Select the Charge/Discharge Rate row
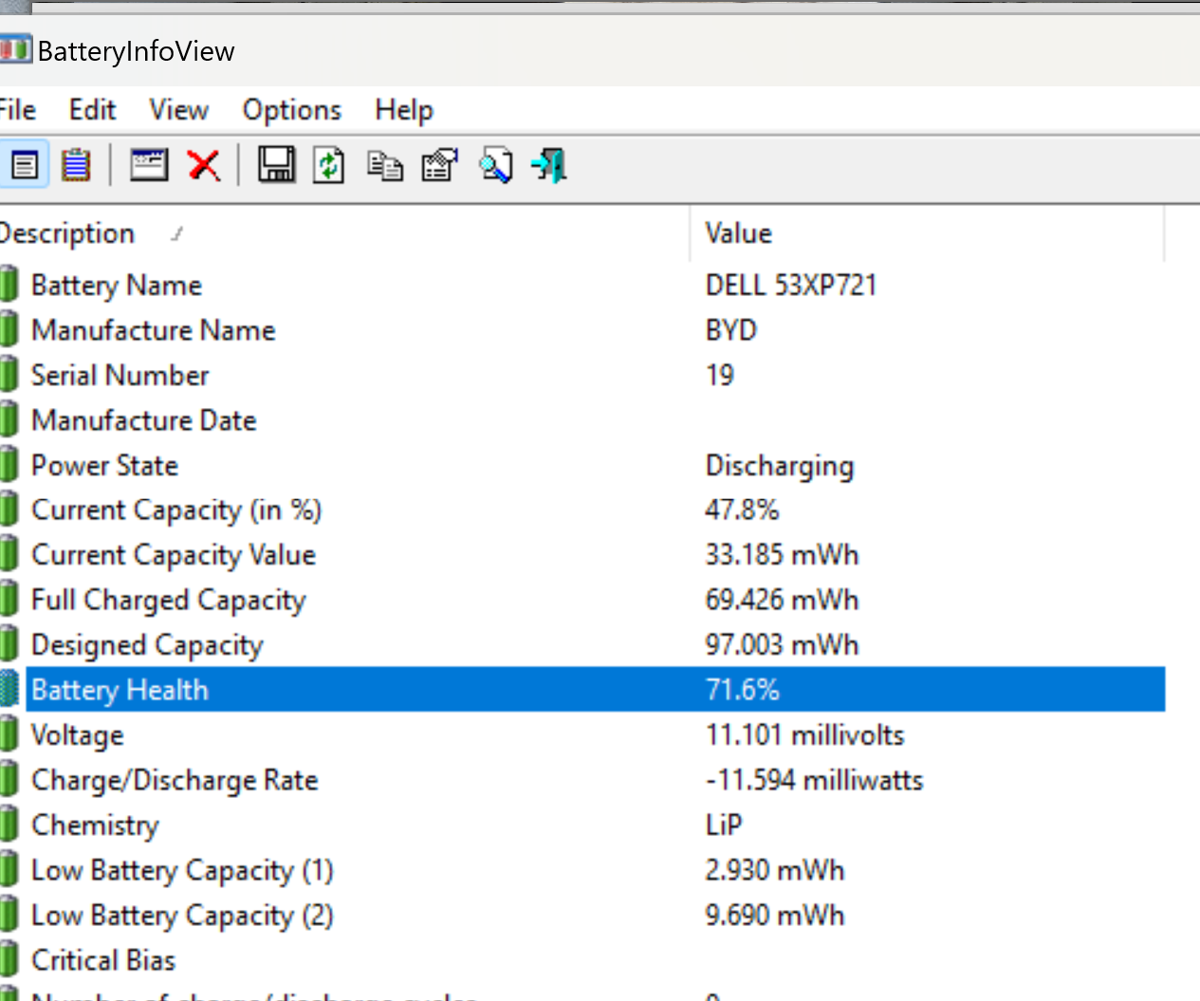 pyautogui.click(x=582, y=780)
